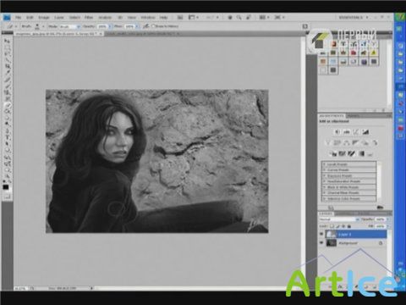406x305 pixels.
Task: Add a Hue/Saturation adjustment
Action: 337,142
